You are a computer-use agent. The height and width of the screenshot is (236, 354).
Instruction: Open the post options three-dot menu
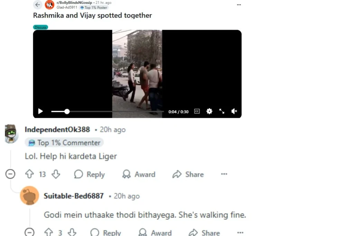pos(239,5)
